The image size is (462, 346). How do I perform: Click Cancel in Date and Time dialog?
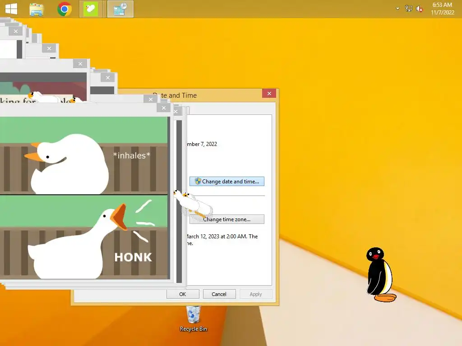point(219,294)
